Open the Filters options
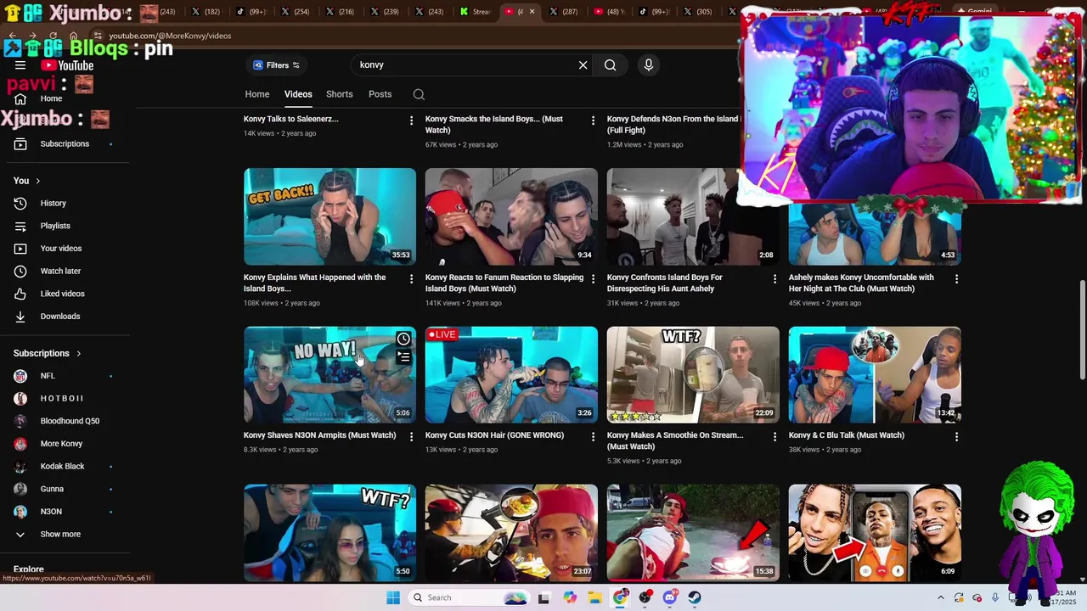 pyautogui.click(x=276, y=65)
